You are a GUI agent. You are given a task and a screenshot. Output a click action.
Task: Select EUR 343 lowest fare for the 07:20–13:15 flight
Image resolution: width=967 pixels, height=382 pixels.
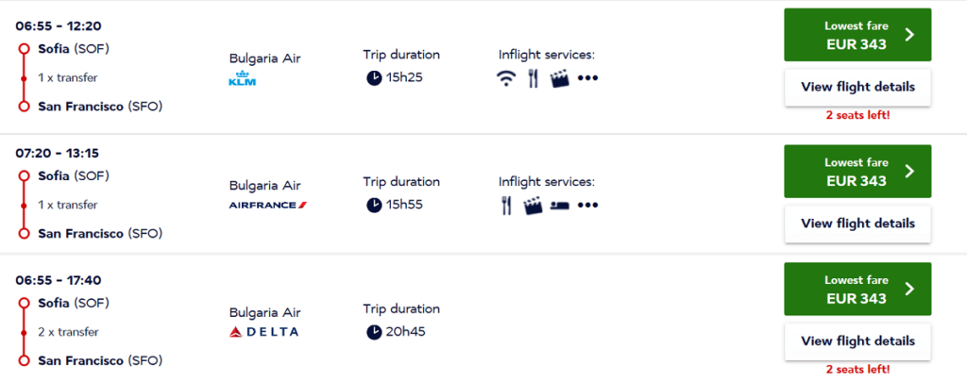click(x=857, y=172)
